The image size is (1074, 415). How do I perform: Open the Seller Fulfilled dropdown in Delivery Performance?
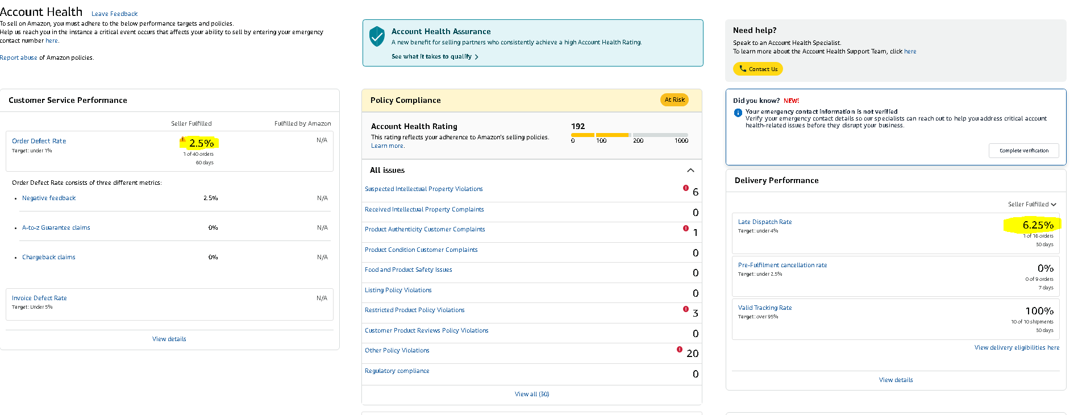coord(1032,205)
